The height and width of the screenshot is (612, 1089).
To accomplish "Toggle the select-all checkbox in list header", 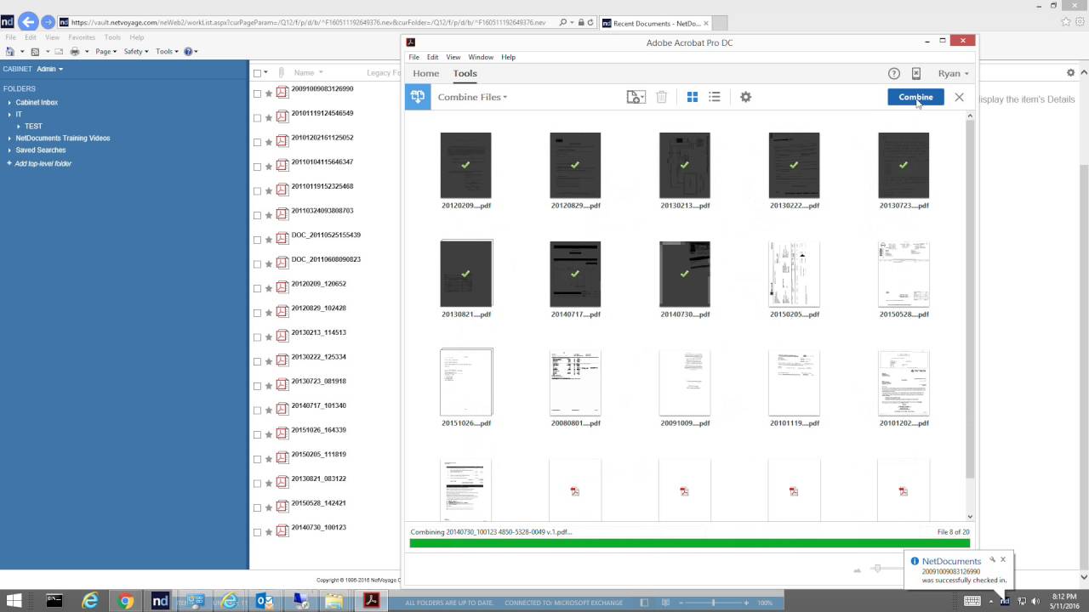I will [x=257, y=73].
